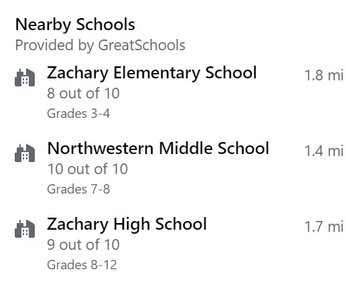
Task: Open Zachary Elementary School listing
Action: 152,73
